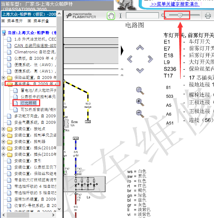214x218 pixels.
Task: Zoom out with the minus magnifier
Action: [x=140, y=113]
